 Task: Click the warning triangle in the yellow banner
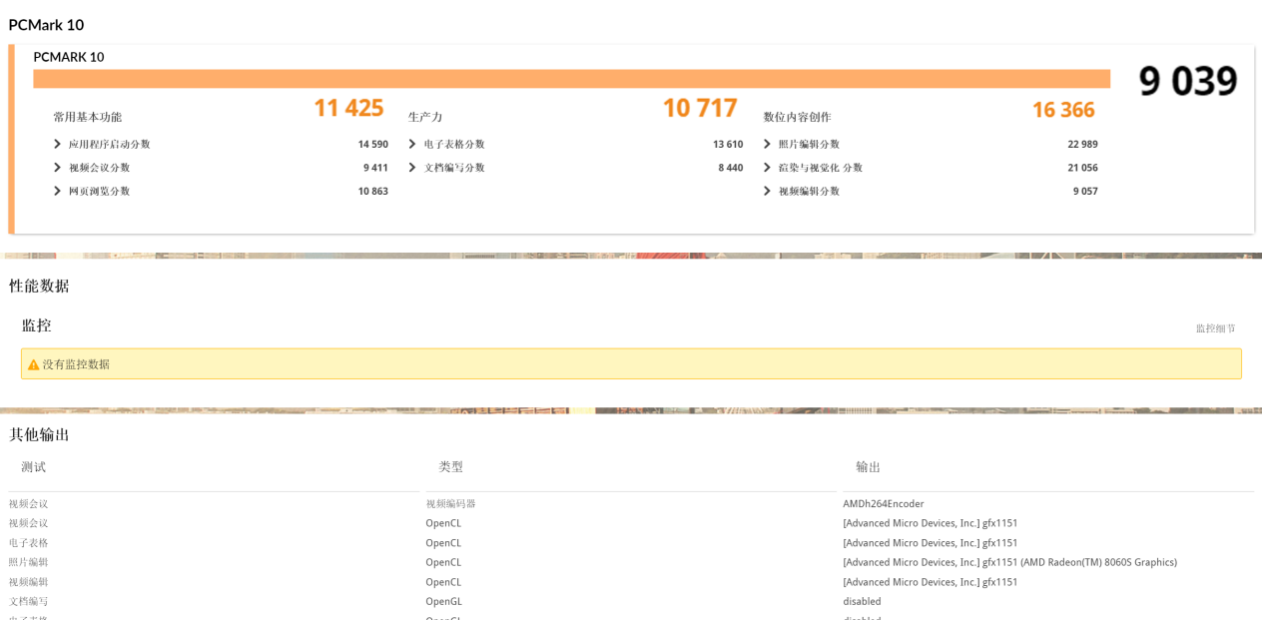(x=33, y=364)
